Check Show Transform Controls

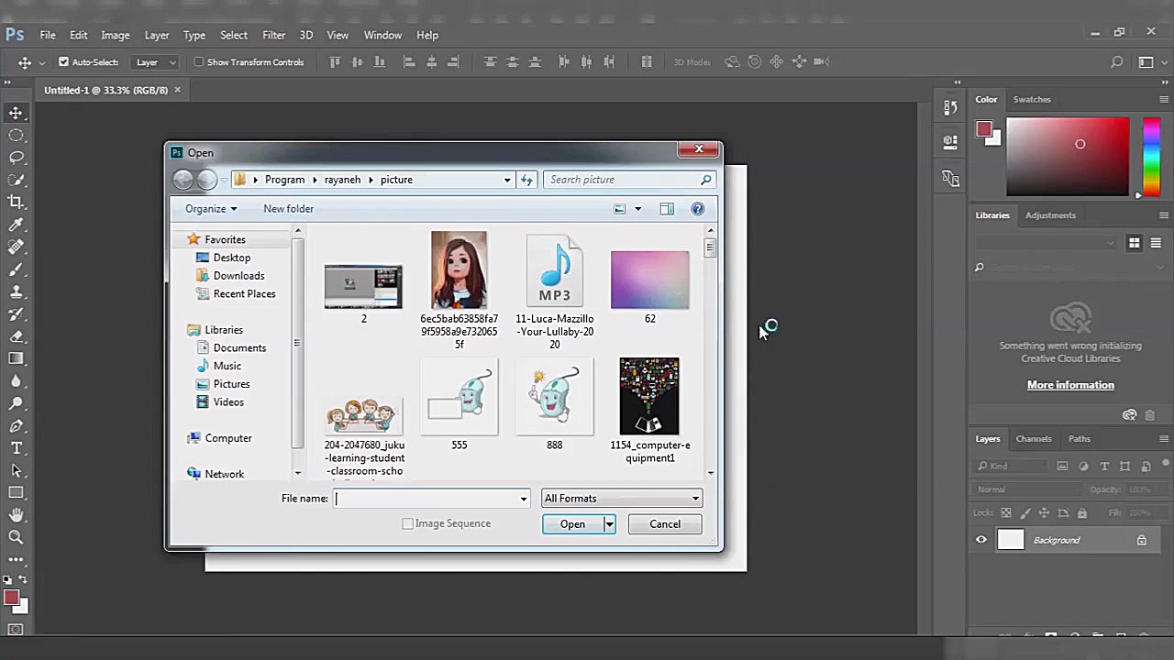click(199, 62)
